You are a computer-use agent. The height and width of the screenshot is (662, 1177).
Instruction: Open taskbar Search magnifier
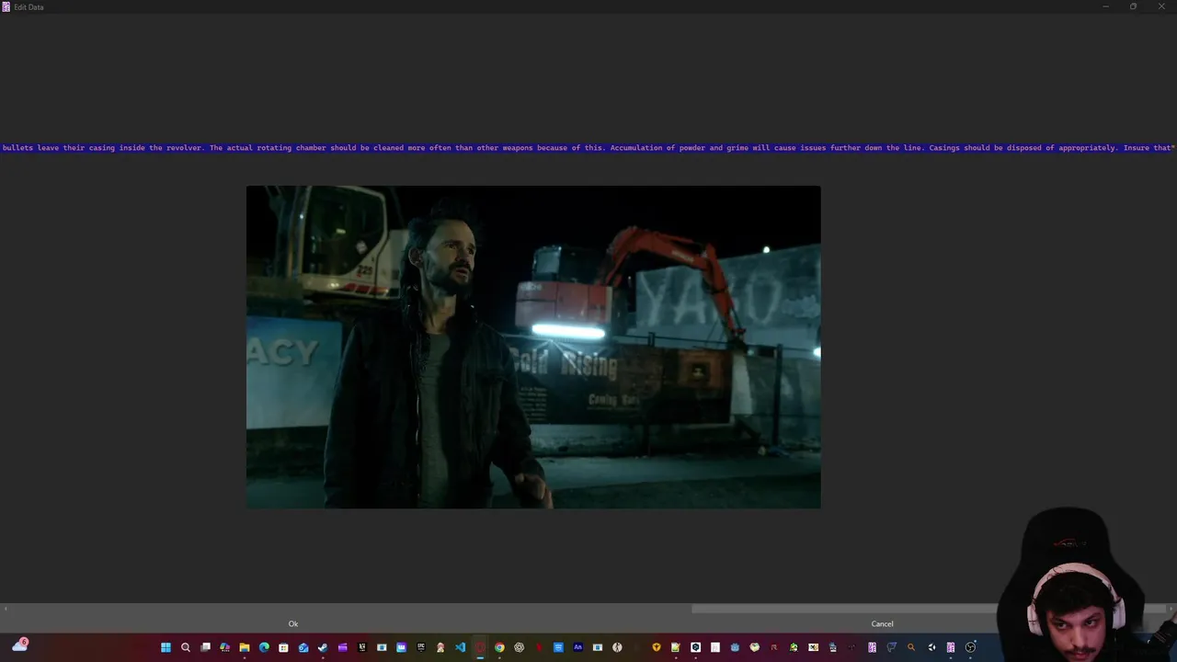185,647
